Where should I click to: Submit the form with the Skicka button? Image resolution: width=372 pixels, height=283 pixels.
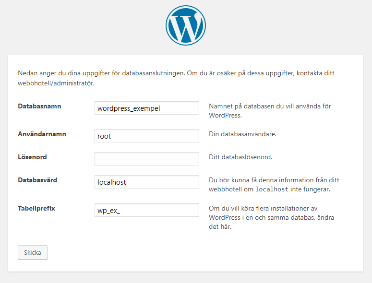click(x=33, y=252)
